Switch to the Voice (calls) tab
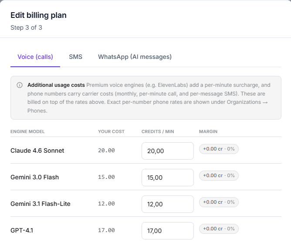This screenshot has height=243, width=291. (35, 57)
